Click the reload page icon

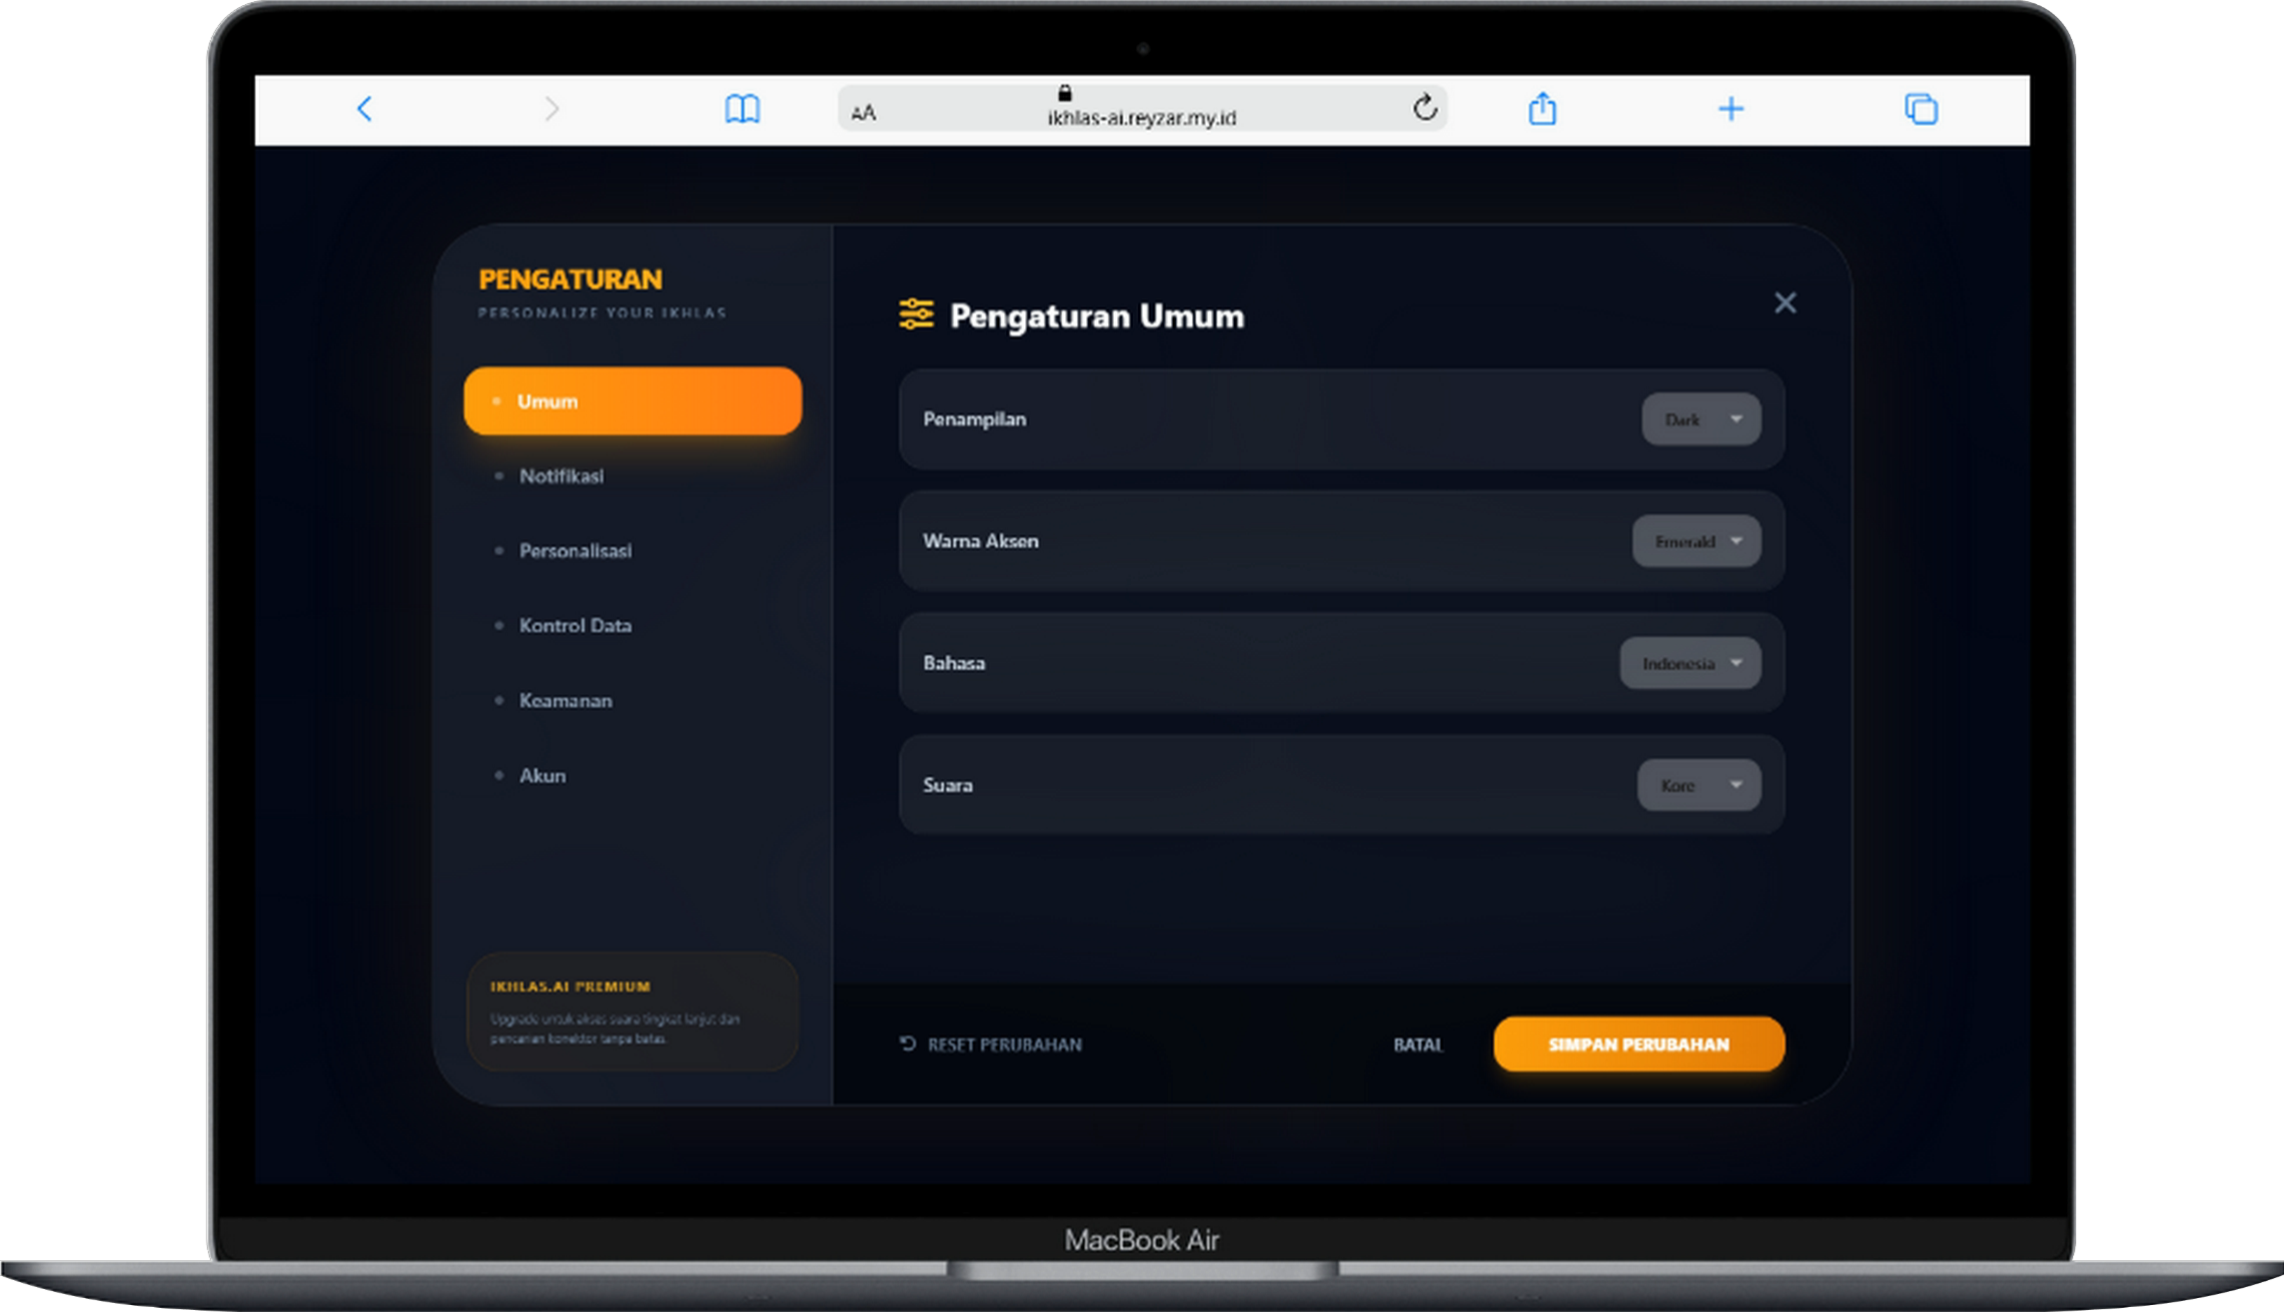pyautogui.click(x=1425, y=108)
